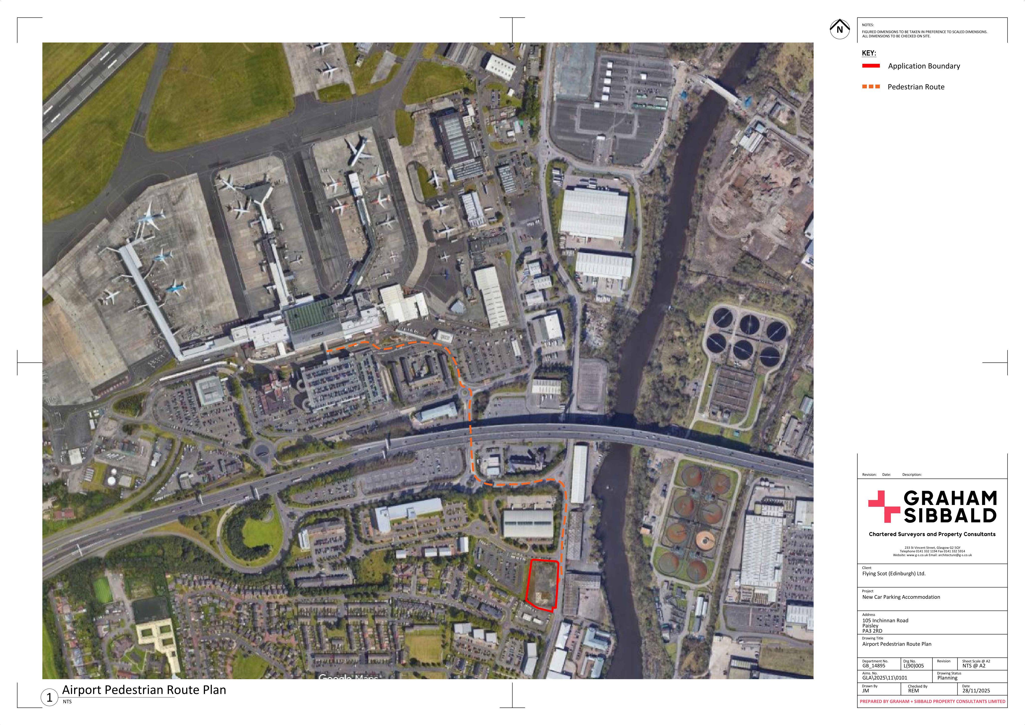
Task: Click the 'Description:' column label
Action: point(912,474)
